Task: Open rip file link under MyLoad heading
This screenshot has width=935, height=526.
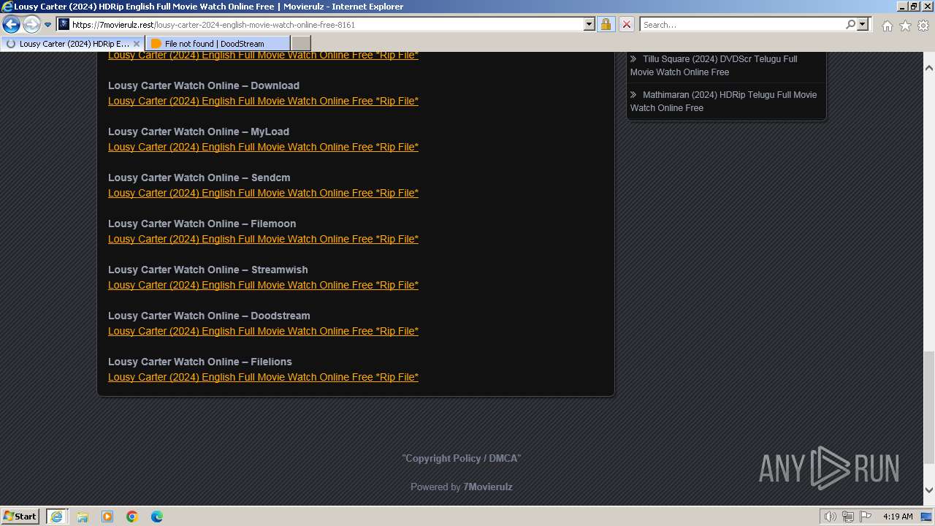Action: pyautogui.click(x=263, y=147)
